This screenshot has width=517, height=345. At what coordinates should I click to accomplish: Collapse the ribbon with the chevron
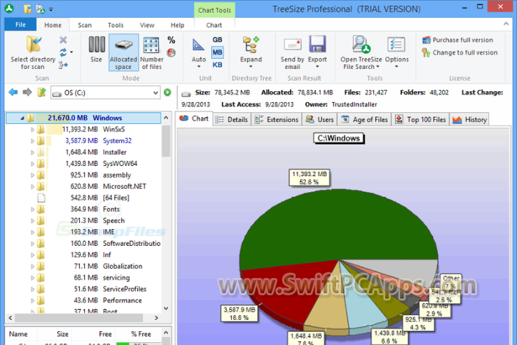pyautogui.click(x=506, y=24)
